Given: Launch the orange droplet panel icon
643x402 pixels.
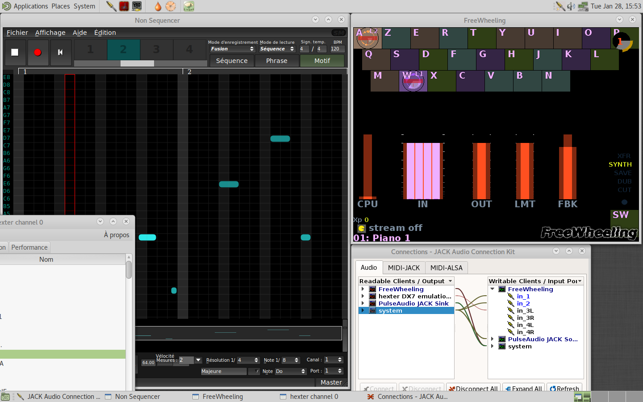Looking at the screenshot, I should click(x=158, y=6).
